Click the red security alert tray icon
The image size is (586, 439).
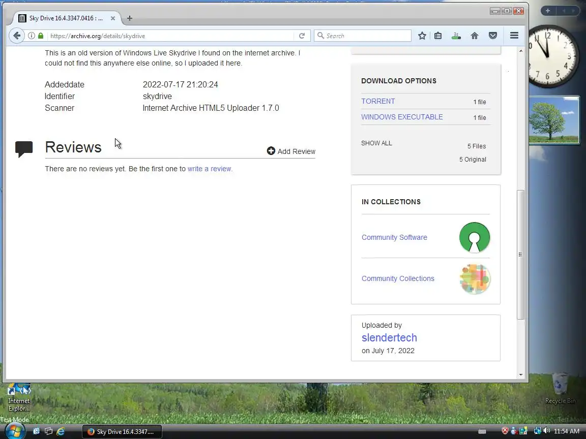(505, 431)
